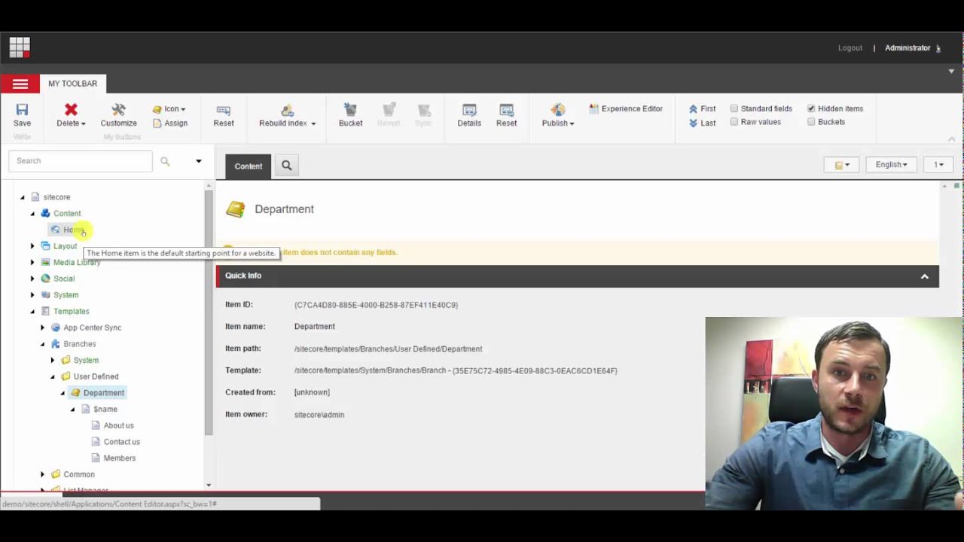Enable Buckets checkbox

point(811,122)
